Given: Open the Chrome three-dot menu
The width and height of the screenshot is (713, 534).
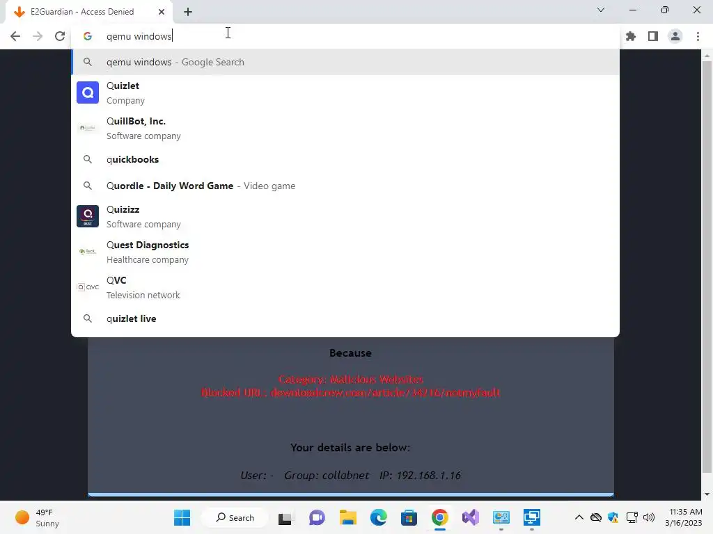Looking at the screenshot, I should pyautogui.click(x=698, y=36).
